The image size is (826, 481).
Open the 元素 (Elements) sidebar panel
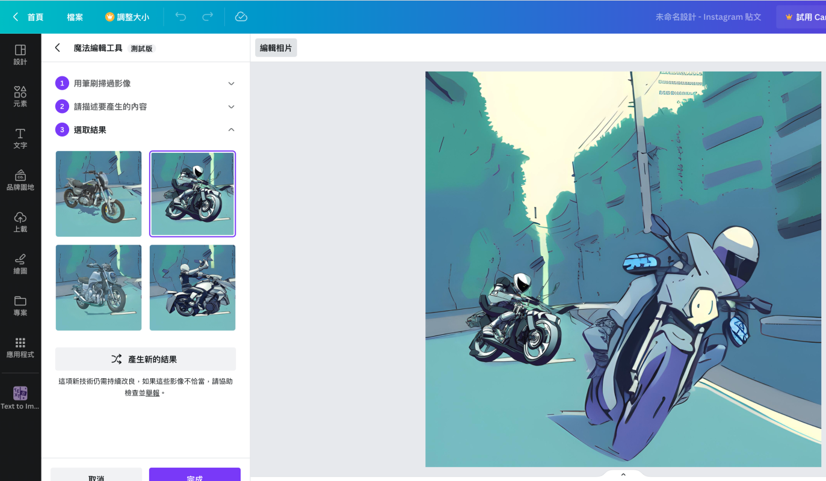point(20,96)
